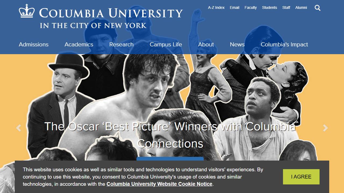
Task: Click the Columbia crown logo
Action: click(x=27, y=11)
